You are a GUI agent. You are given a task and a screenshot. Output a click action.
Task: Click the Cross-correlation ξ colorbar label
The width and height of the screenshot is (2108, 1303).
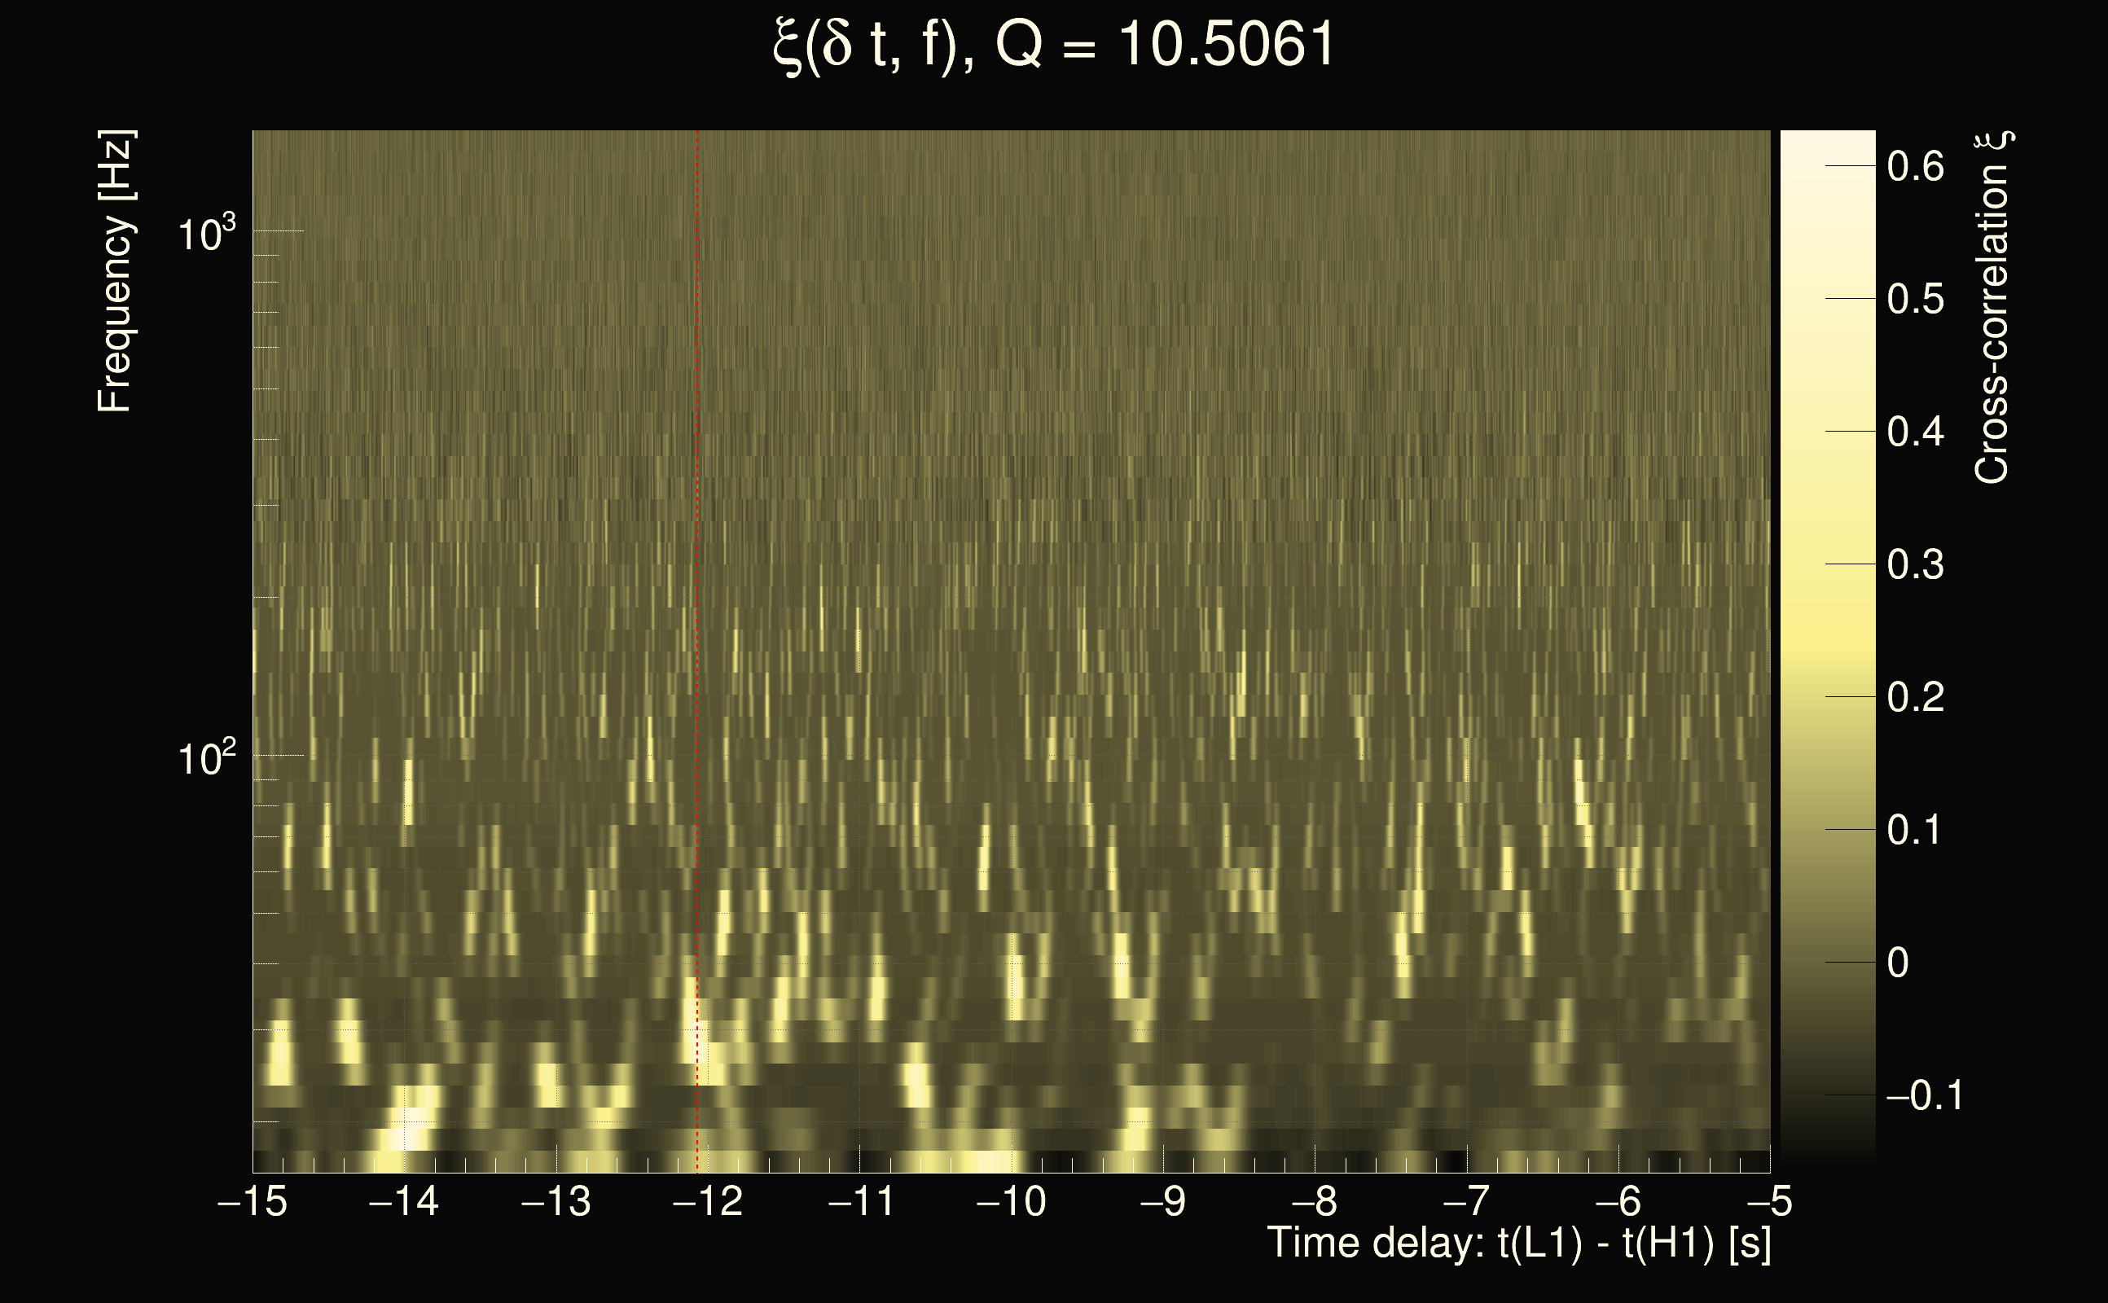click(1992, 307)
